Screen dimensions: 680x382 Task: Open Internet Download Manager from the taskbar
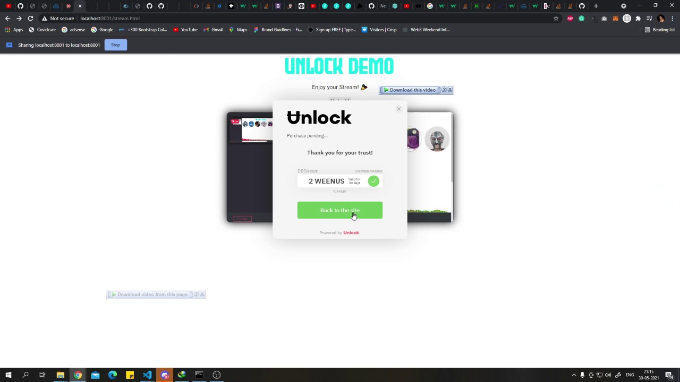pos(182,375)
